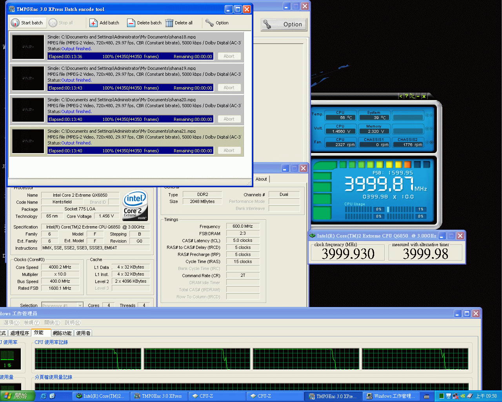Viewport: 502px width, 402px height.
Task: Click Delete batch in the toolbar
Action: [x=144, y=23]
